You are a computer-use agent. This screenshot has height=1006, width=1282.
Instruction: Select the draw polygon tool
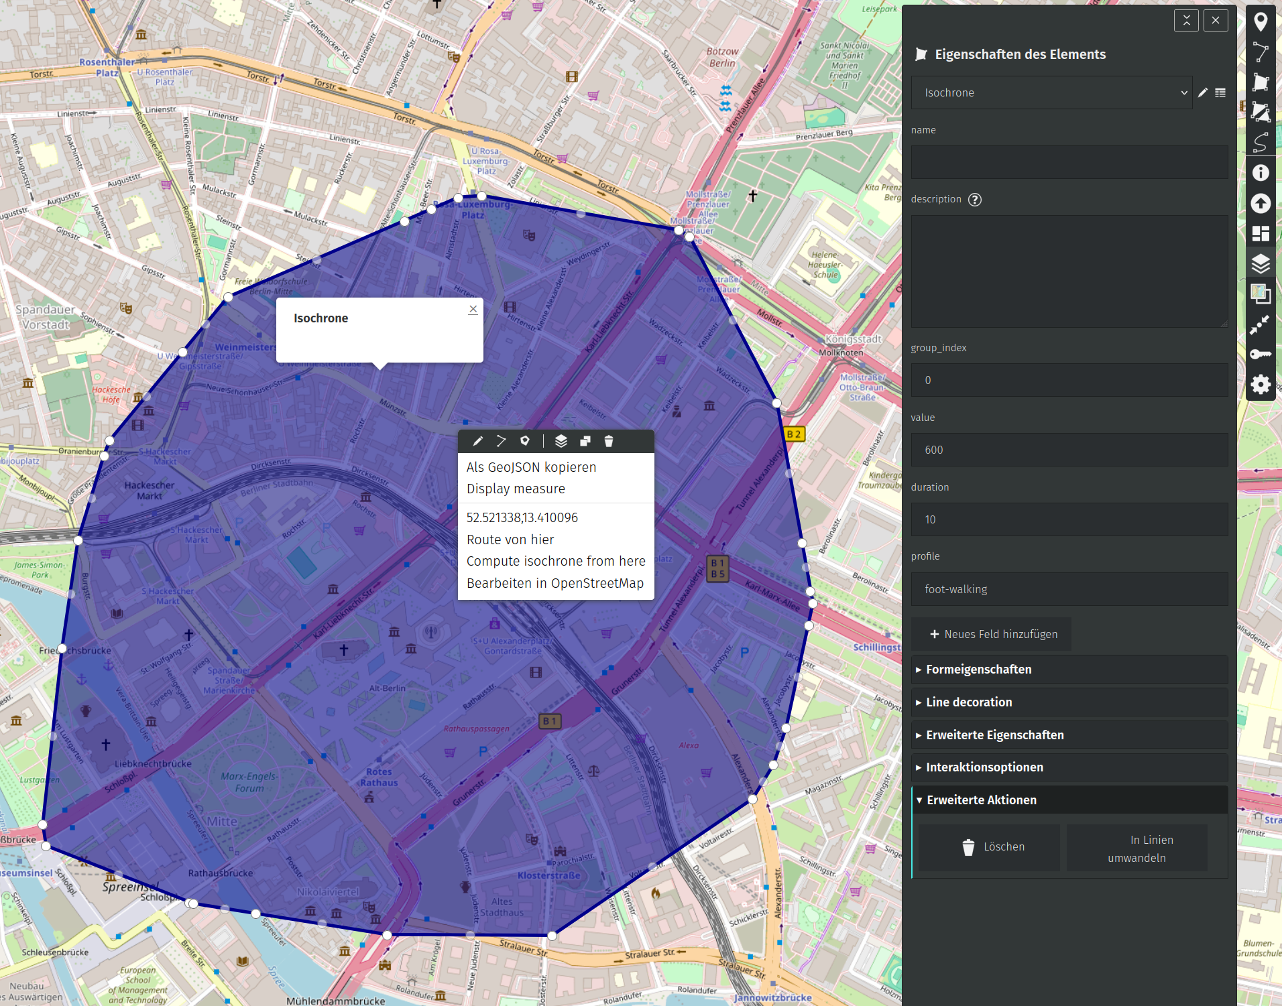(x=1261, y=82)
